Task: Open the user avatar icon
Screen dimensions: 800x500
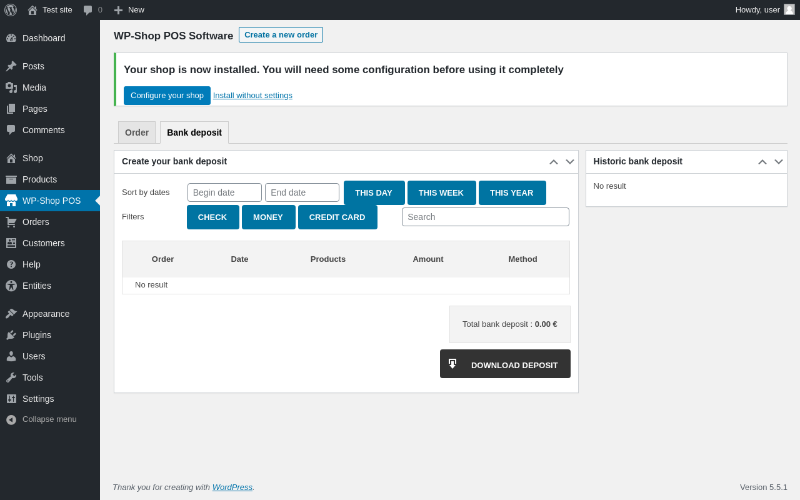Action: point(789,9)
